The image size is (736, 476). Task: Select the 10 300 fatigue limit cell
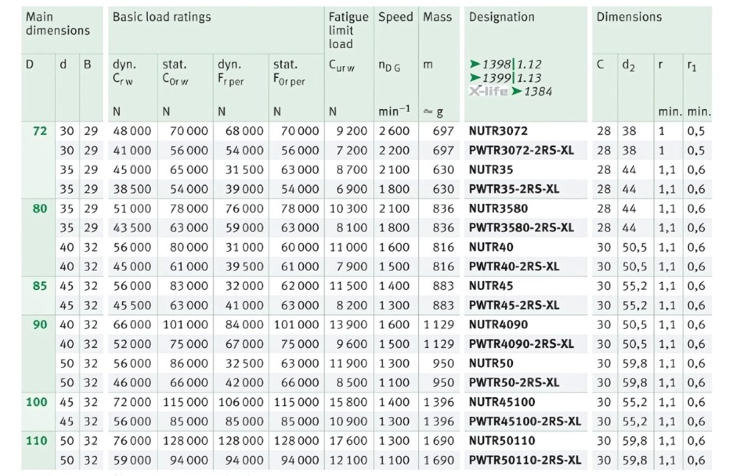[348, 208]
